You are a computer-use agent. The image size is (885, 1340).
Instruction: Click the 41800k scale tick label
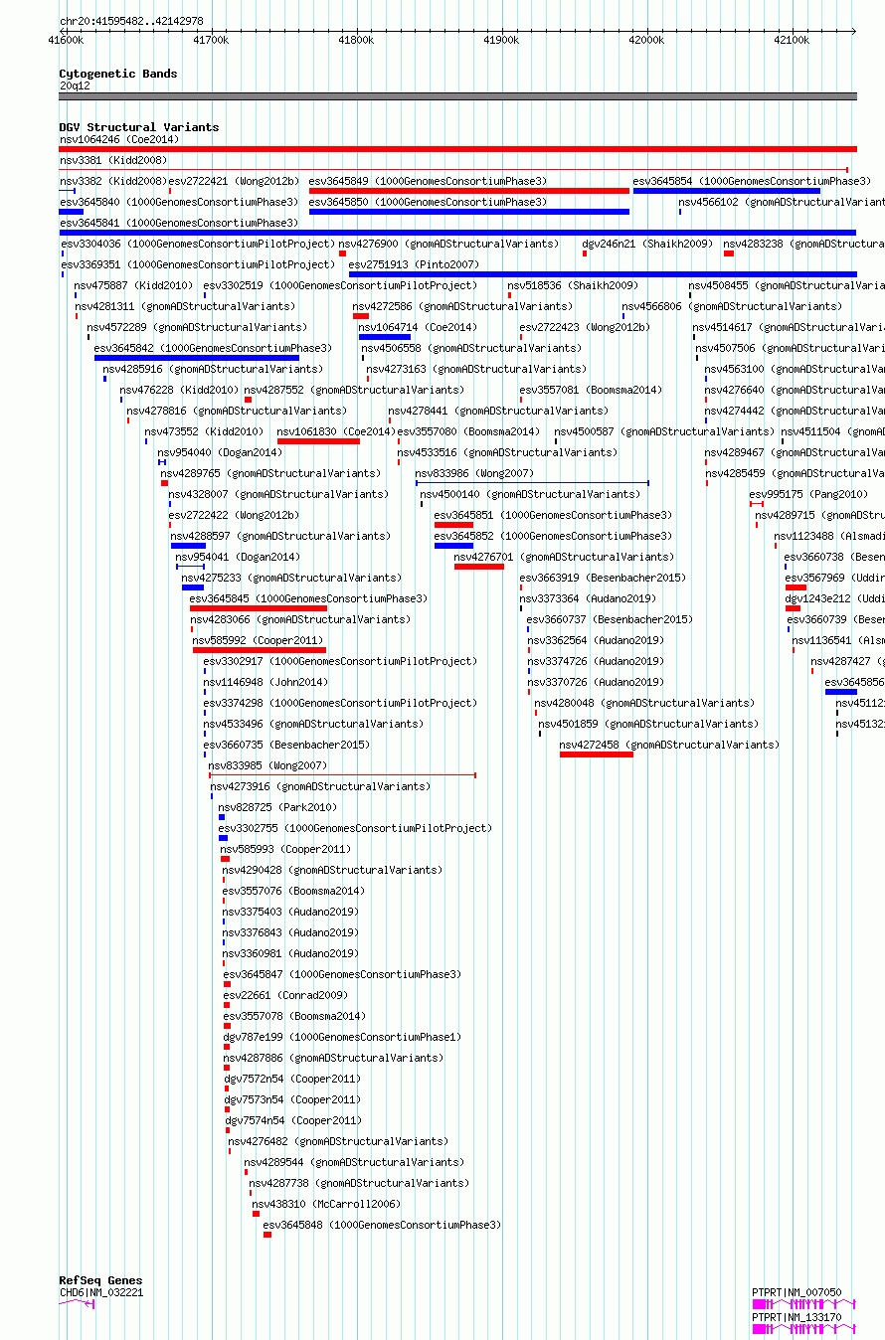click(x=356, y=41)
